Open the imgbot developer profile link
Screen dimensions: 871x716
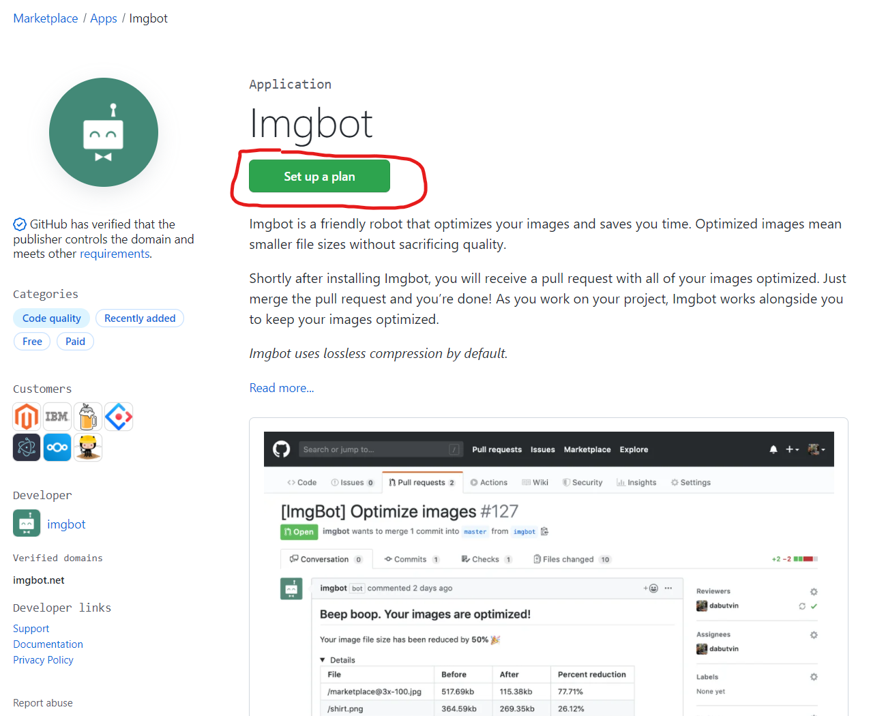[66, 524]
